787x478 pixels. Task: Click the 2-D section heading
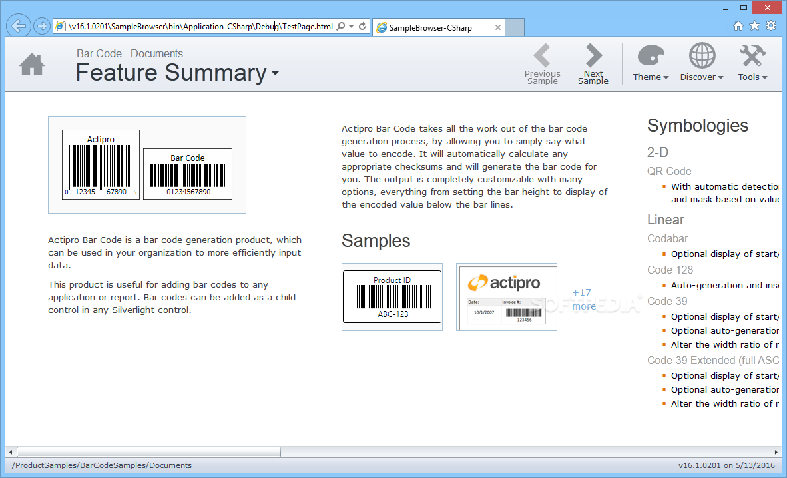[x=658, y=152]
